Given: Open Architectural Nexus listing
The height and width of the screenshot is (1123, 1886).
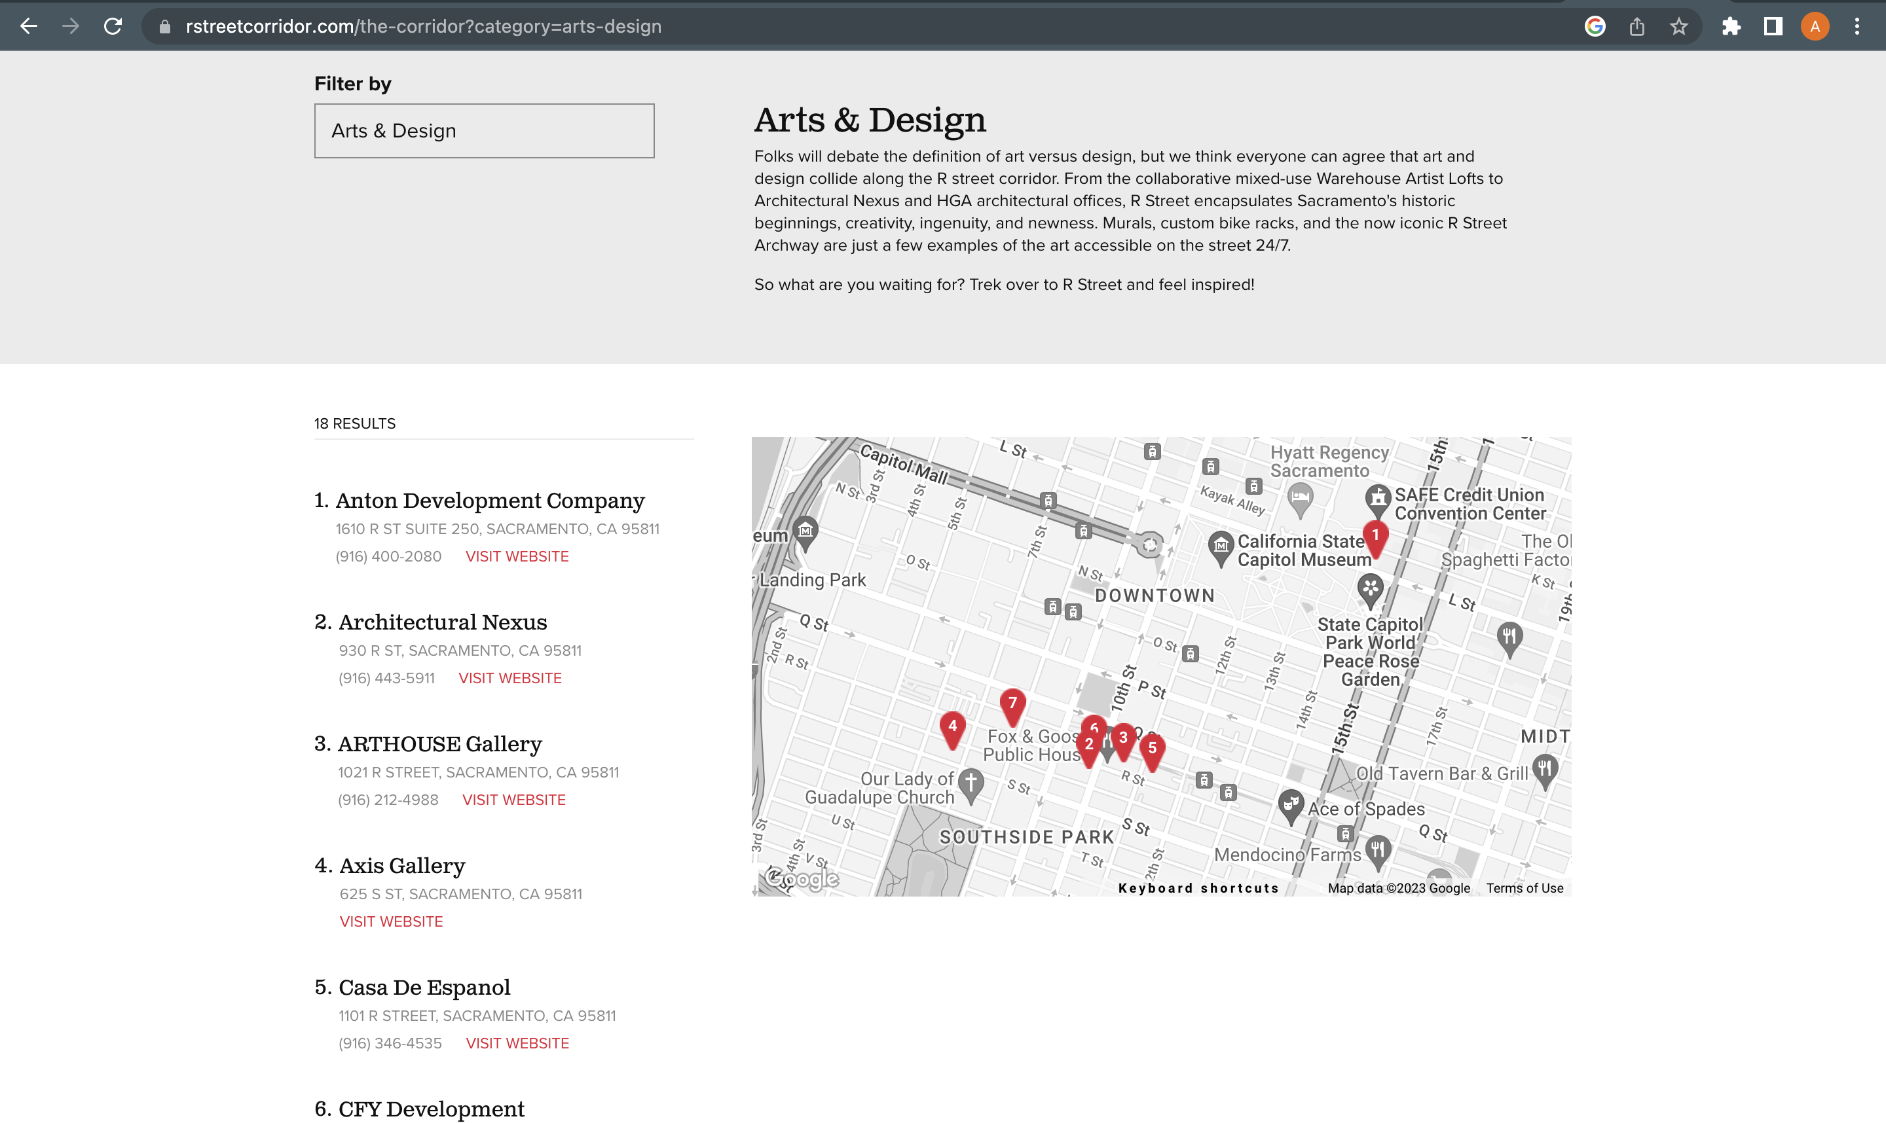Looking at the screenshot, I should [443, 622].
